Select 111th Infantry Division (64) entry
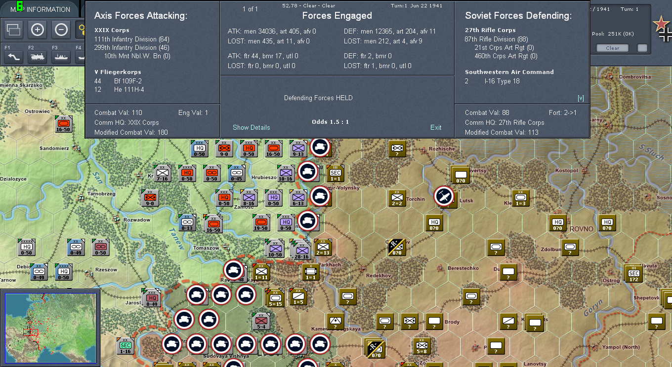Screen dimensions: 672x367 point(132,39)
